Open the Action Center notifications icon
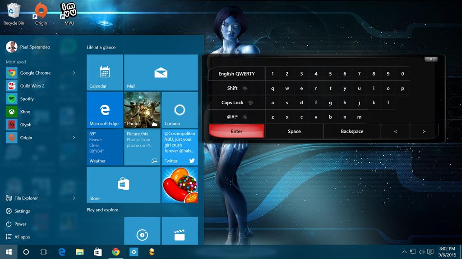 point(430,252)
